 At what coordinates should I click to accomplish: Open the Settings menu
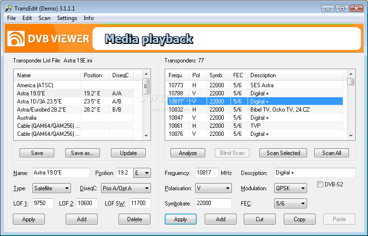[x=67, y=18]
